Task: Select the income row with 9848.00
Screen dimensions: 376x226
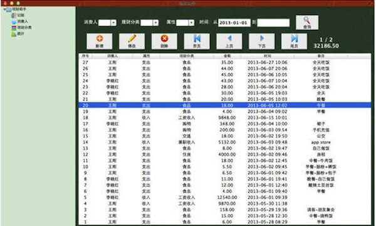Action: [x=225, y=118]
